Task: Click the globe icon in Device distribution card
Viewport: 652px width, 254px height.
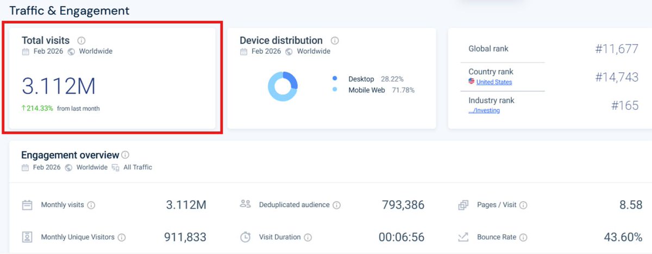Action: [289, 52]
